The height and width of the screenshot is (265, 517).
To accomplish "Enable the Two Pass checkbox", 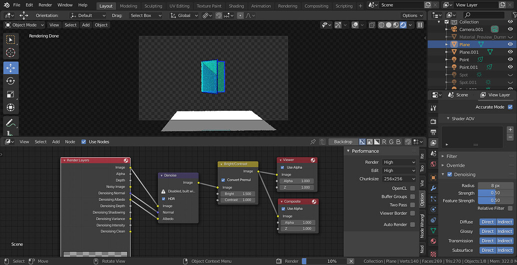I will pyautogui.click(x=413, y=205).
